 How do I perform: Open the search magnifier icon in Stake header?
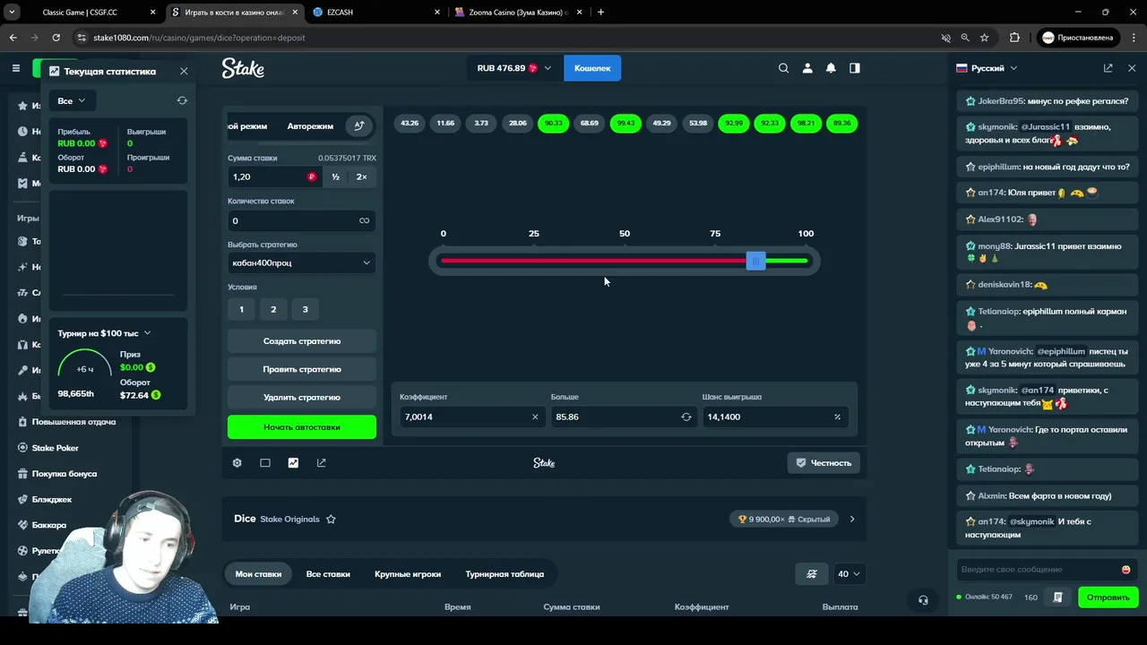783,68
